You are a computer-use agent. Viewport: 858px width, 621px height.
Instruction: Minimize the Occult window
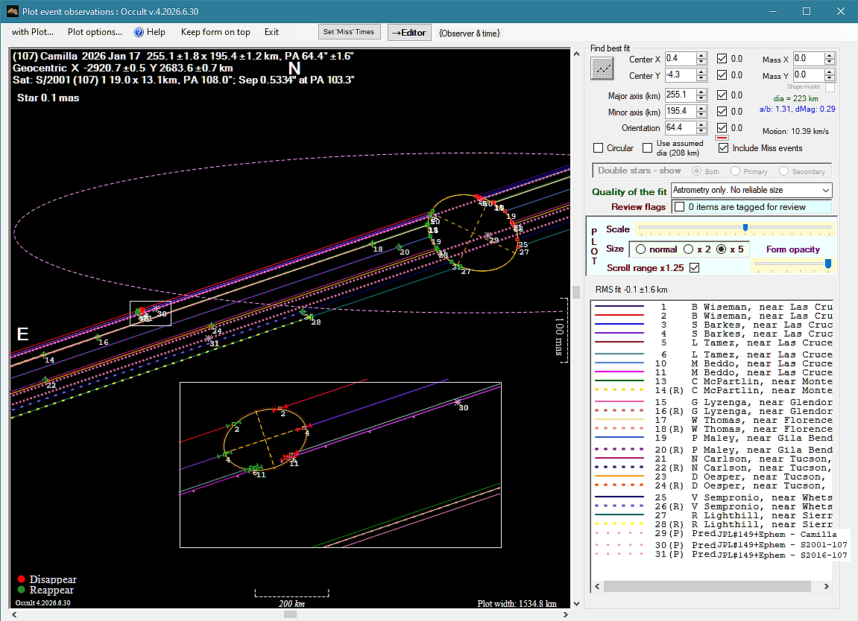coord(773,11)
